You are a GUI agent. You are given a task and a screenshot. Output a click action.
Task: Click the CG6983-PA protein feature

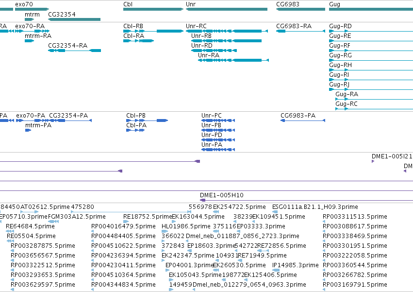click(303, 120)
